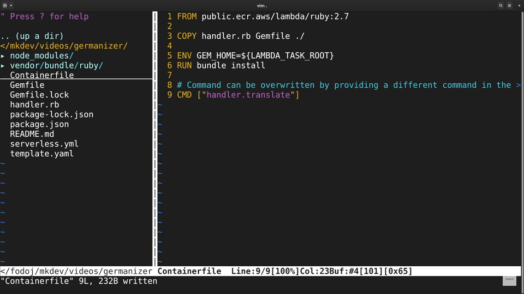
Task: Open package-lock.json in the file tree
Action: 52,115
